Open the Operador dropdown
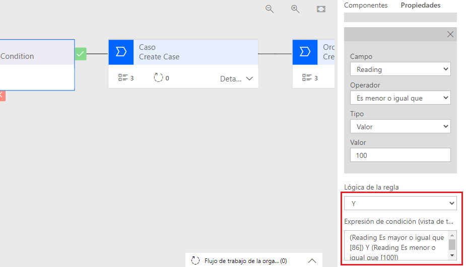466x267 pixels. 401,98
